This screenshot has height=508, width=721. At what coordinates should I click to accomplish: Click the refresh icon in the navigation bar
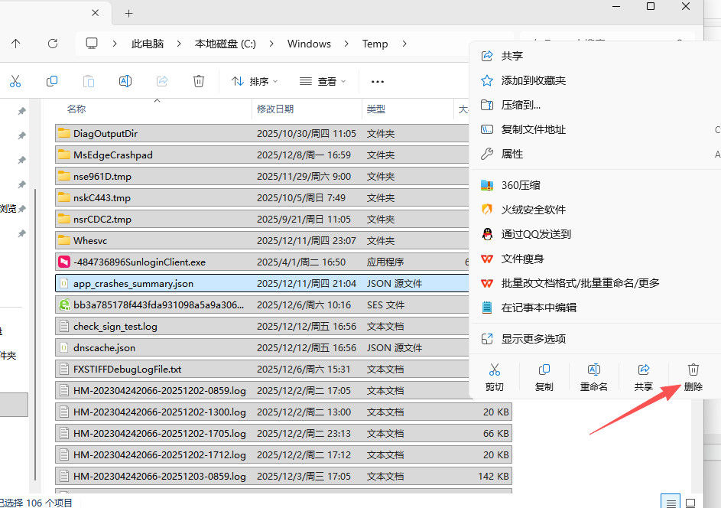pyautogui.click(x=52, y=44)
